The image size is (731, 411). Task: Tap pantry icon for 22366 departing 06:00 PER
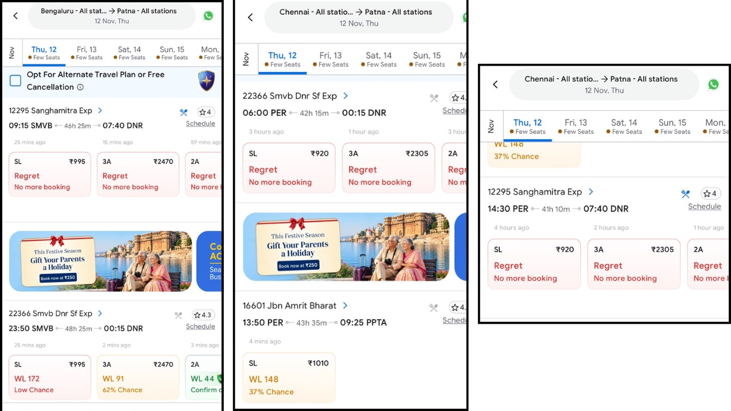click(434, 98)
